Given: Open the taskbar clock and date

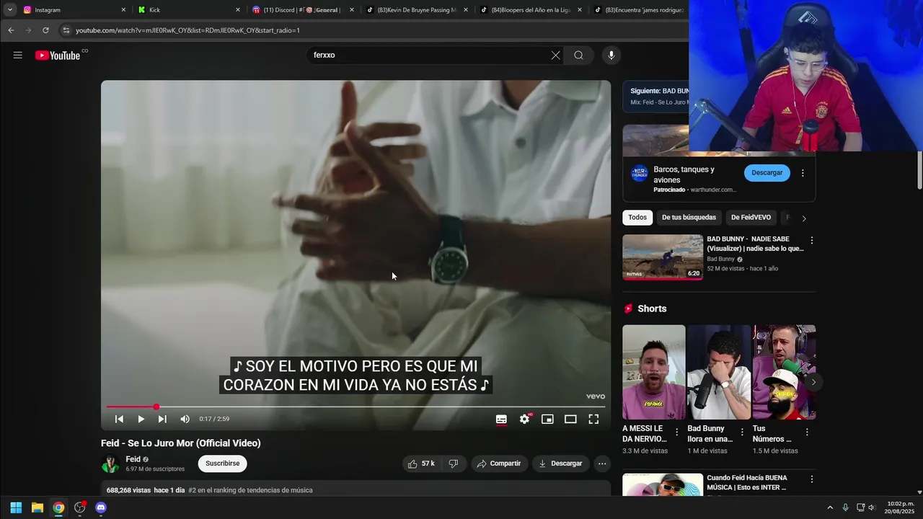Looking at the screenshot, I should pyautogui.click(x=901, y=507).
